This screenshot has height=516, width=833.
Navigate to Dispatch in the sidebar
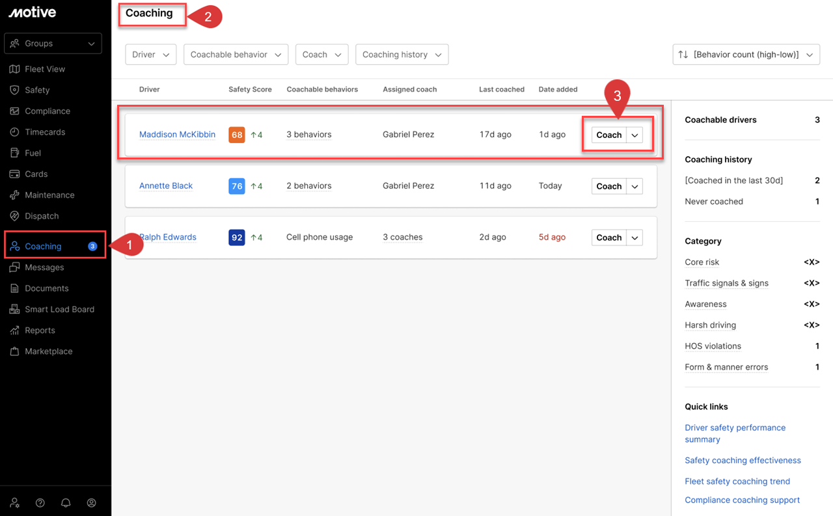[42, 216]
